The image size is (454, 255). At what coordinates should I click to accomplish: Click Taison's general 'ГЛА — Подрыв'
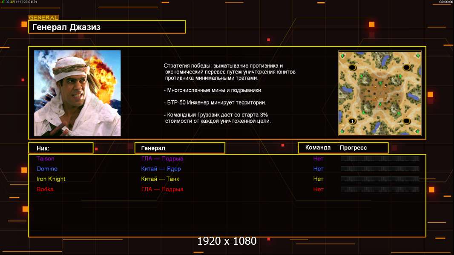[x=162, y=159]
